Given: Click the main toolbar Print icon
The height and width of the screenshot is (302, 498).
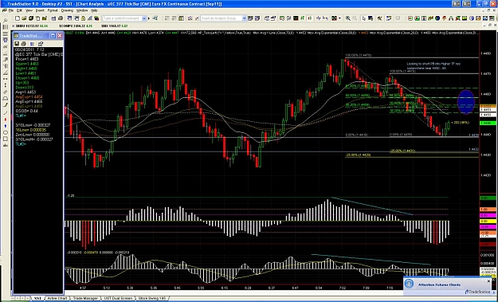Looking at the screenshot, I should coord(61,18).
